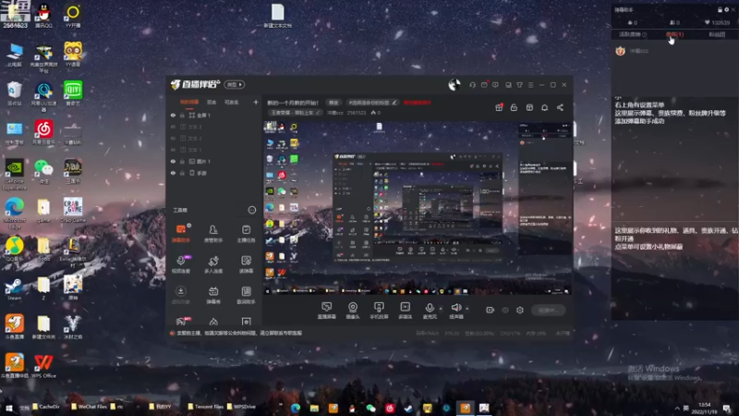The height and width of the screenshot is (416, 739).
Task: Click the pencil icon beside the room title tag
Action: (x=394, y=103)
